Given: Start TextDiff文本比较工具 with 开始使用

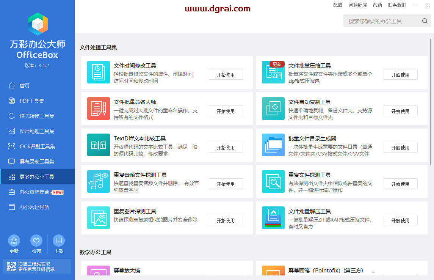Looking at the screenshot, I should click(226, 147).
